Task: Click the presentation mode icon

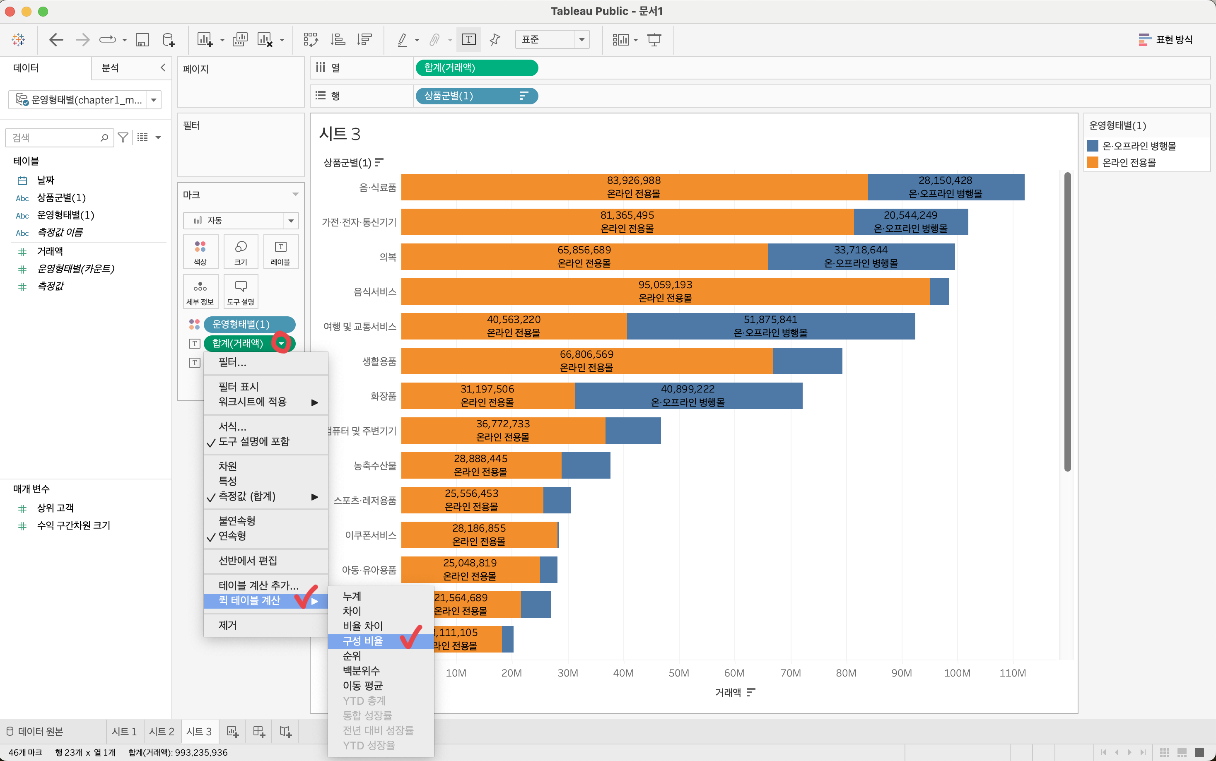Action: point(654,39)
